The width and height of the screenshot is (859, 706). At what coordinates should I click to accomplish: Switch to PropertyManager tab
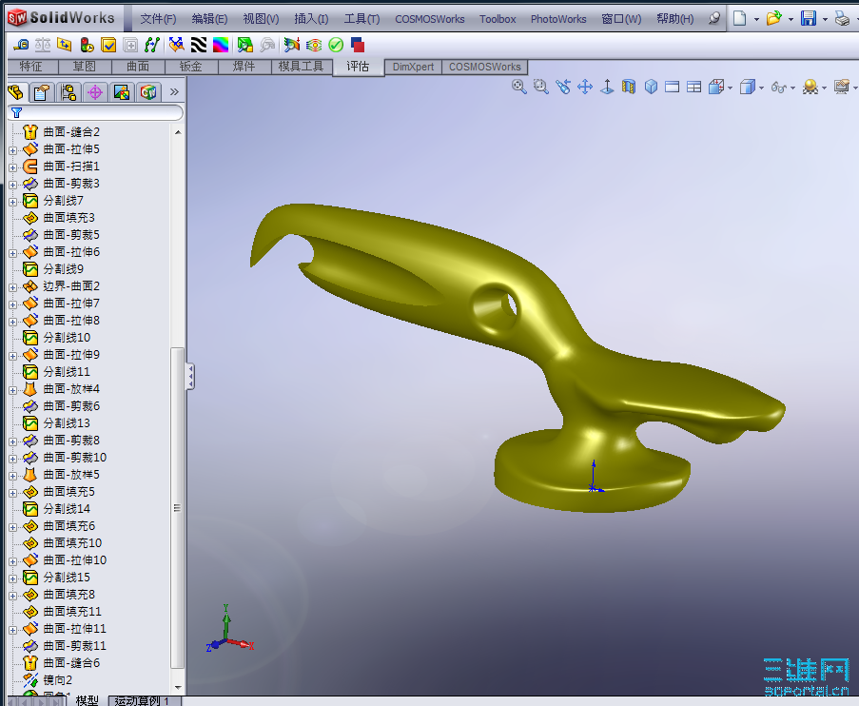click(x=42, y=92)
